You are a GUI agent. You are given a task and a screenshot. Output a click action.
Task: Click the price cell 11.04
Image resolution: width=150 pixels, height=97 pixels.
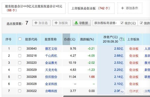click(72, 77)
